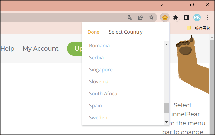Close the browser window
This screenshot has width=215, height=135.
point(207,5)
